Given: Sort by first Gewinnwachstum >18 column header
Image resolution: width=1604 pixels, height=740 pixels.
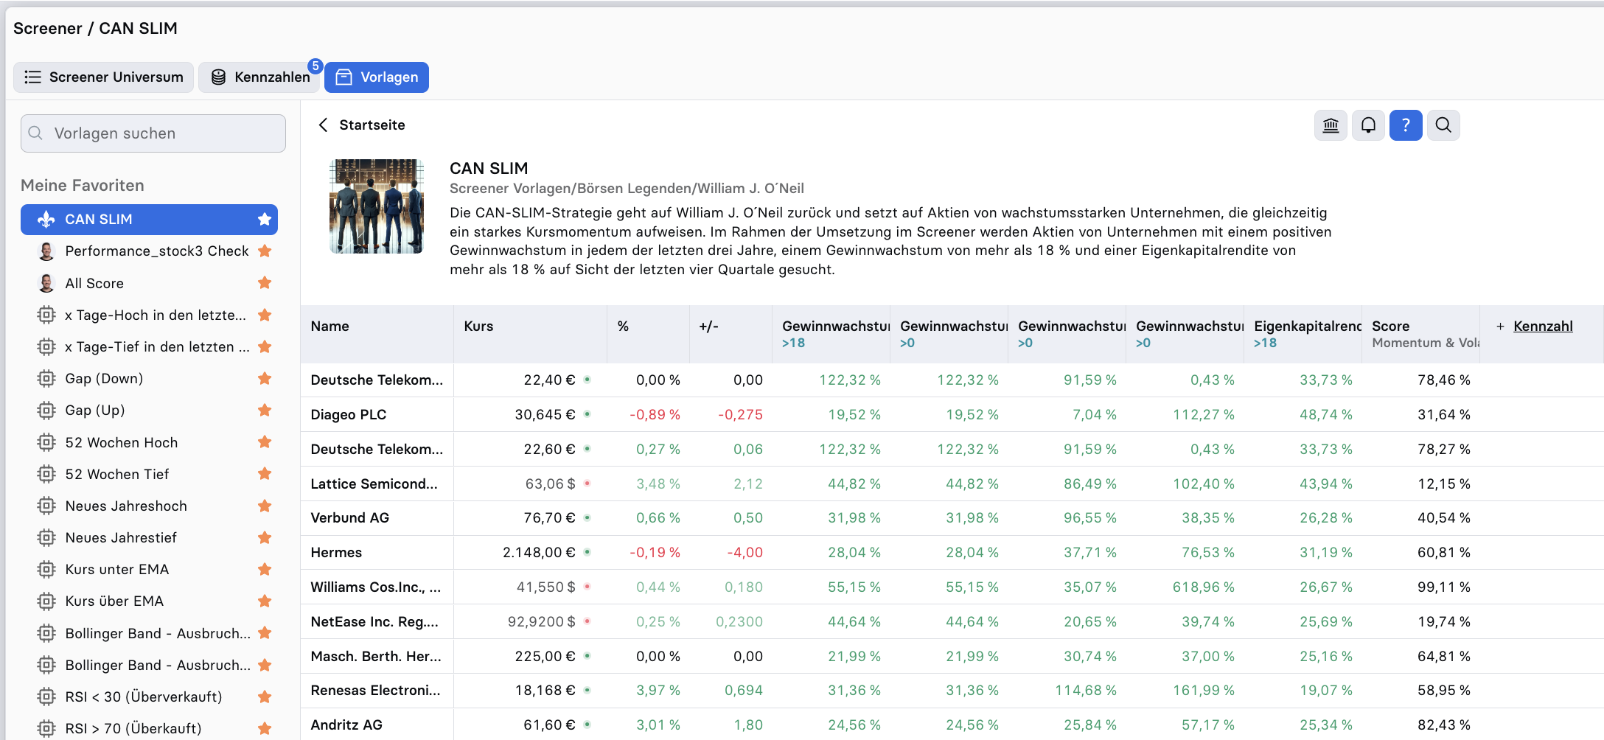Looking at the screenshot, I should (x=831, y=334).
